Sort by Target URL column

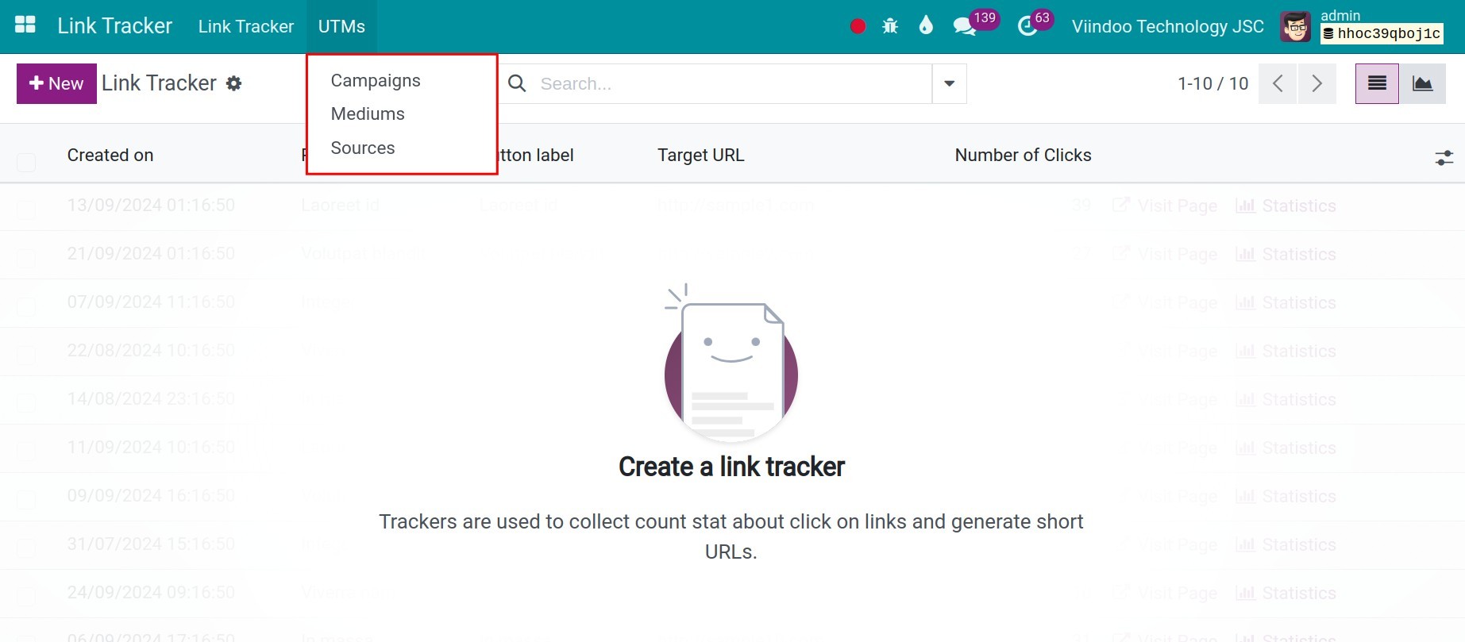(700, 155)
